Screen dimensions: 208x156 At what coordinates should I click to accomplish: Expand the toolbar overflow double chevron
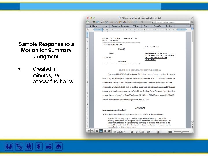click(x=192, y=22)
